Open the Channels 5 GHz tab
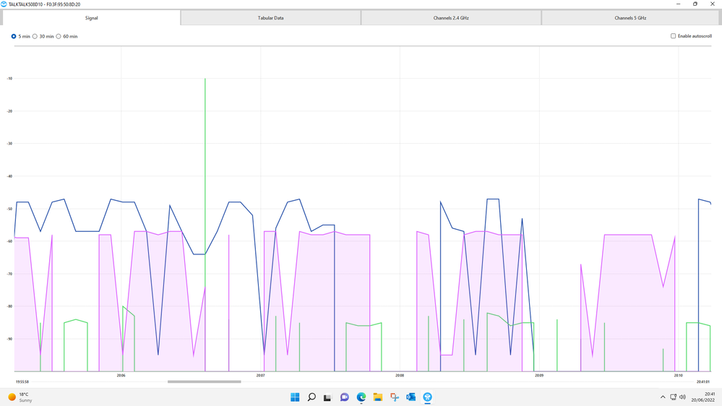The width and height of the screenshot is (722, 406). tap(630, 18)
